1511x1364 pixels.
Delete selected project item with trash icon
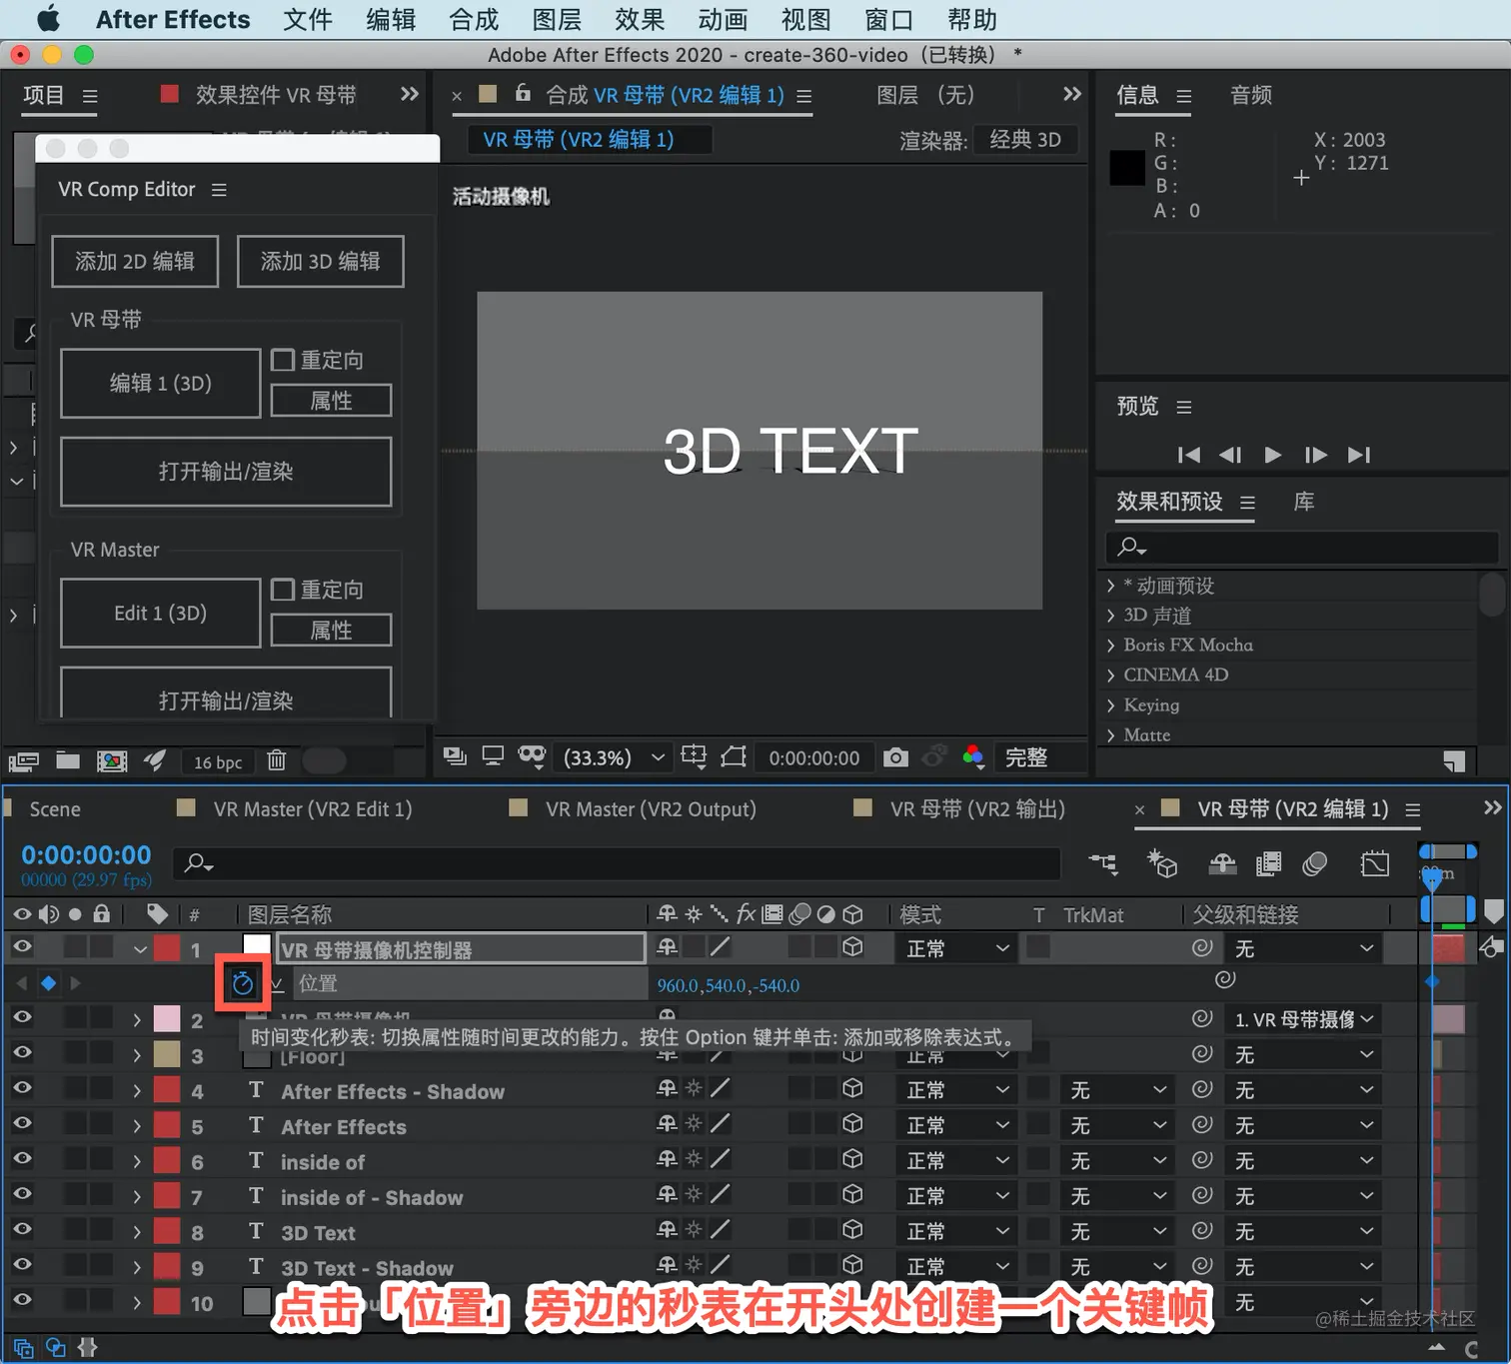(x=277, y=761)
